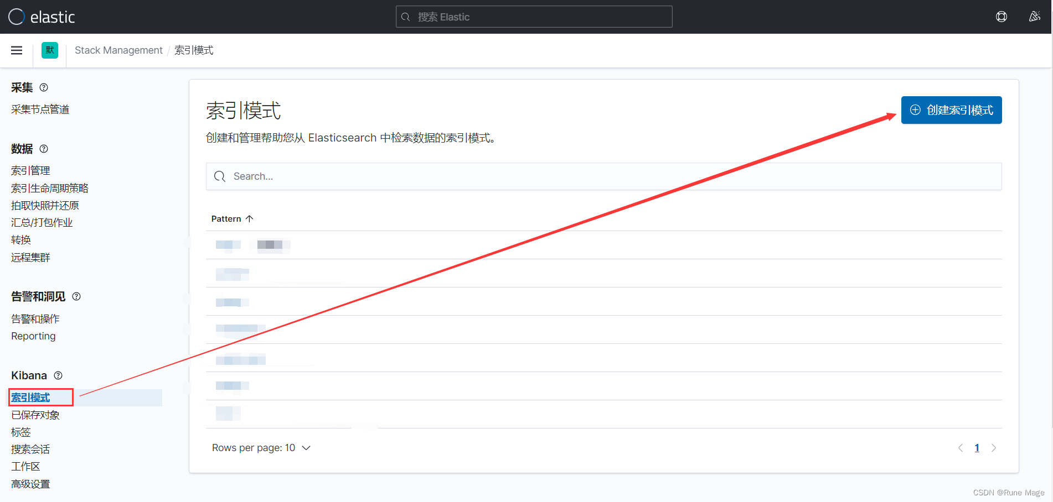
Task: Open 转换 in sidebar
Action: click(21, 240)
